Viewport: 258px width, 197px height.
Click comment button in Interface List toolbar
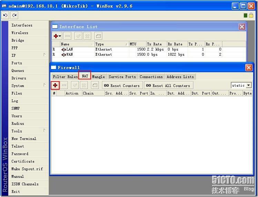[98, 36]
